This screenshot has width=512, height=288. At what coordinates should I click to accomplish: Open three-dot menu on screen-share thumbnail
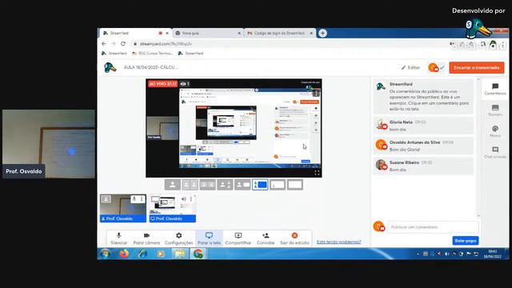point(191,199)
